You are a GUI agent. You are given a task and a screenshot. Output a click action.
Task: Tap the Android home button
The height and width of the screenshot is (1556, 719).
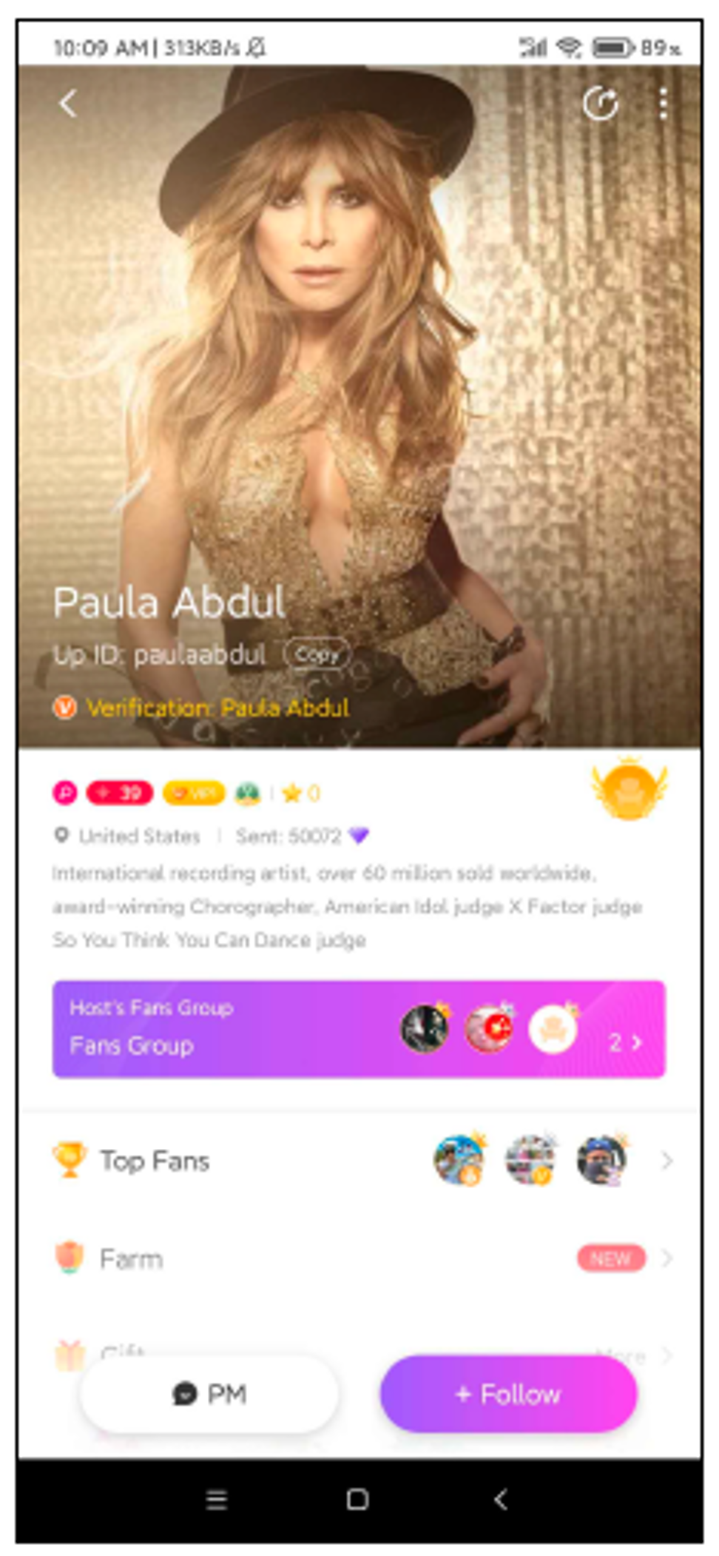click(x=358, y=1499)
